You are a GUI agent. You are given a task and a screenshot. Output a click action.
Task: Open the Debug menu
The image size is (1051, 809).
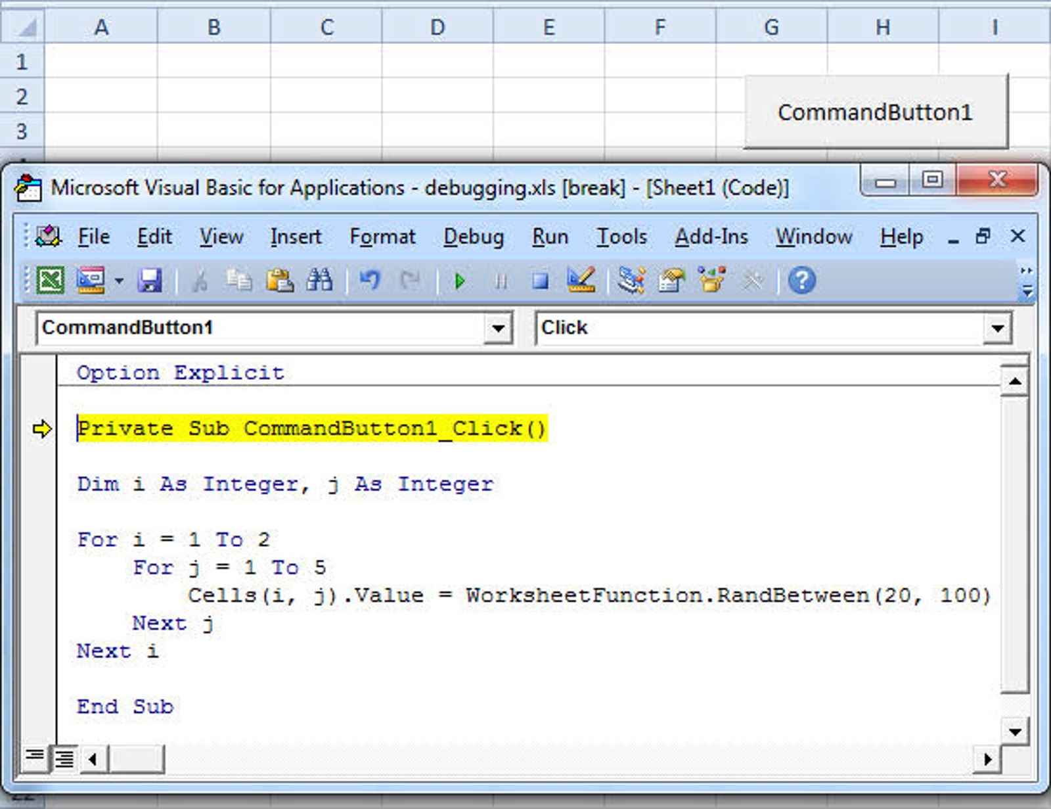coord(474,237)
